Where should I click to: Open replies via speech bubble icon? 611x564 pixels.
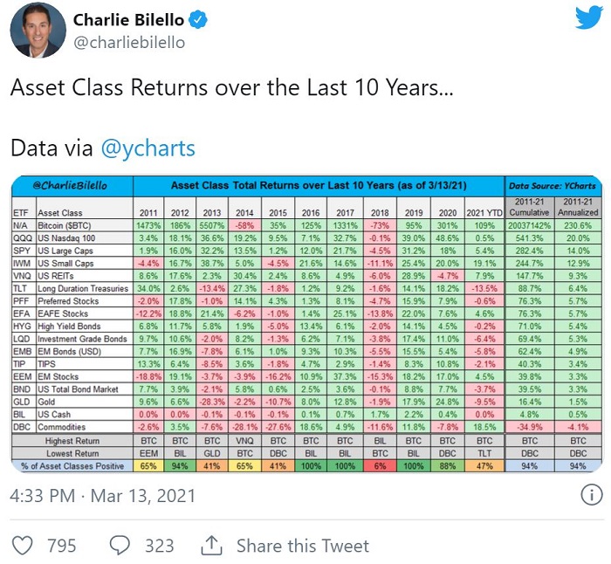point(120,546)
